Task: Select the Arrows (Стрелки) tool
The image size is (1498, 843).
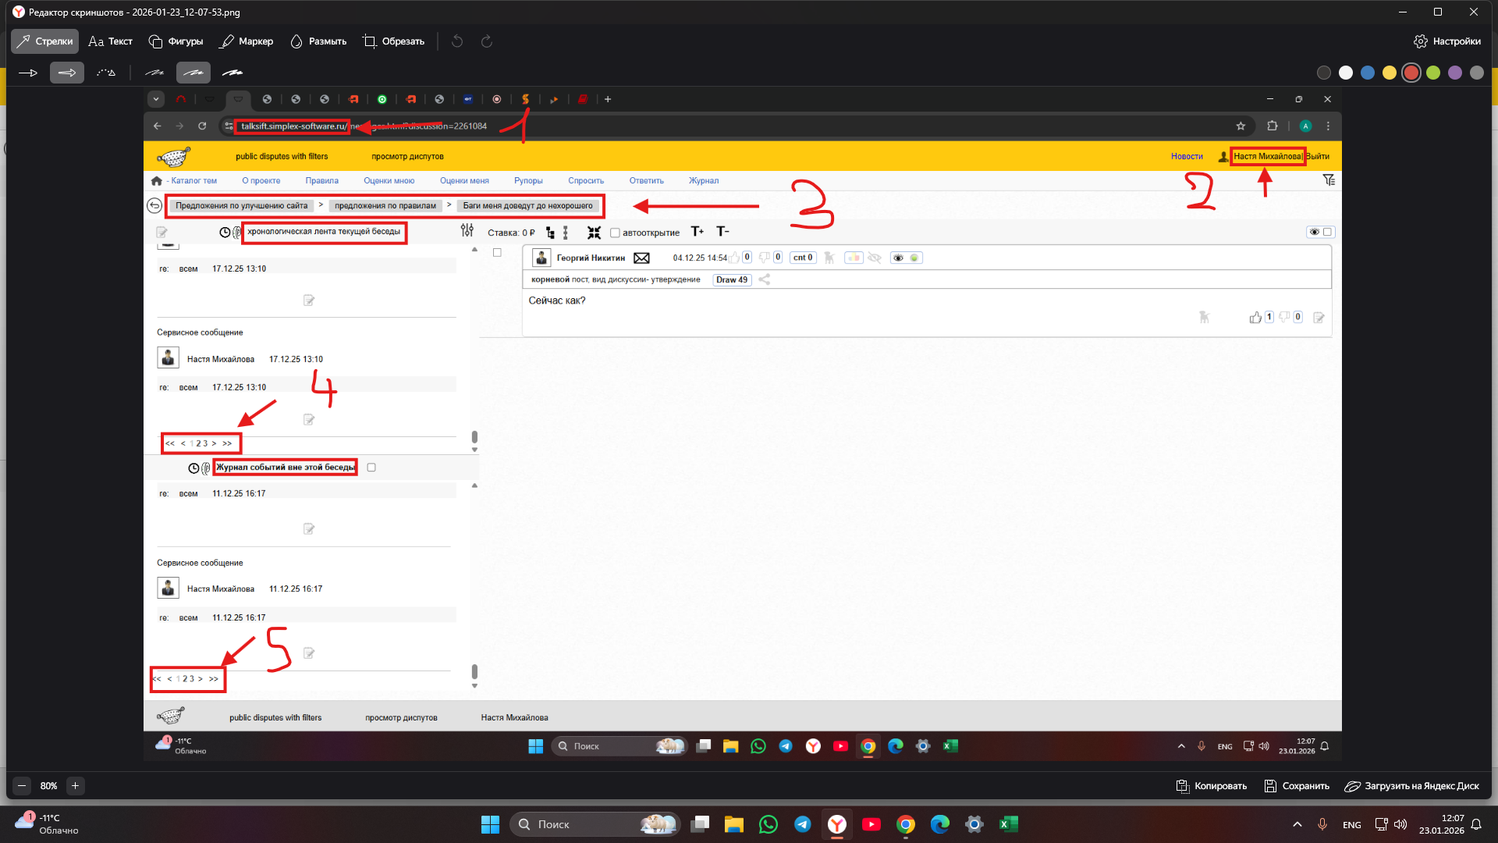Action: pos(44,41)
